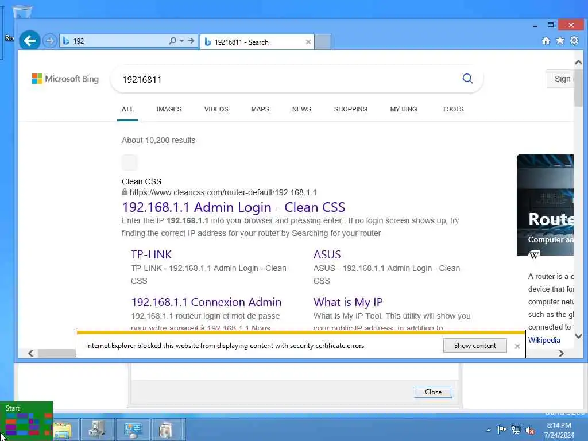Switch to the IMAGES search tab
This screenshot has width=588, height=441.
[169, 109]
